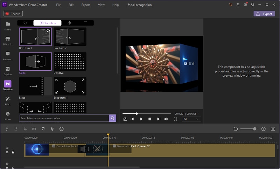Take a snapshot with the camera icon

[x=125, y=119]
